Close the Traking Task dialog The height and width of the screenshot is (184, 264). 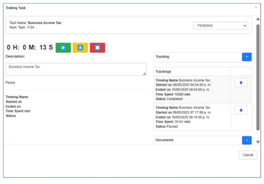[256, 7]
